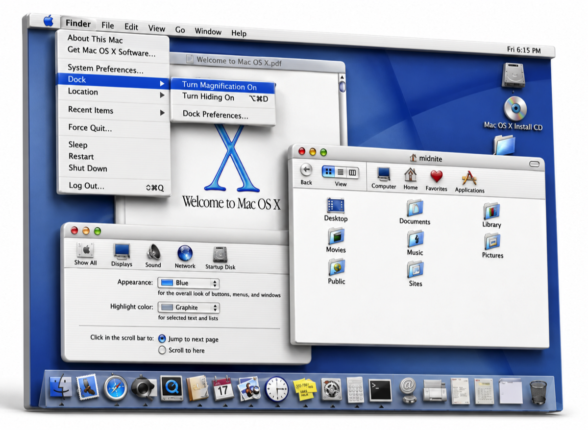This screenshot has width=588, height=430.
Task: Open the Help menu
Action: pos(239,33)
